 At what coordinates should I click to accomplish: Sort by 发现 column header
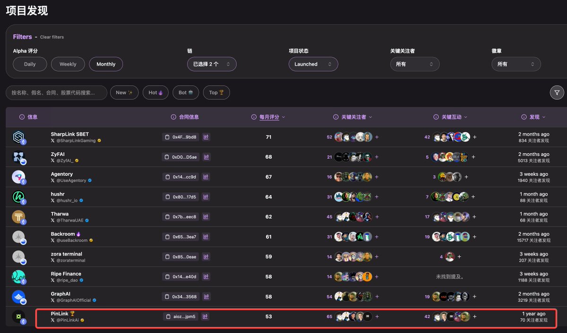[x=537, y=117]
